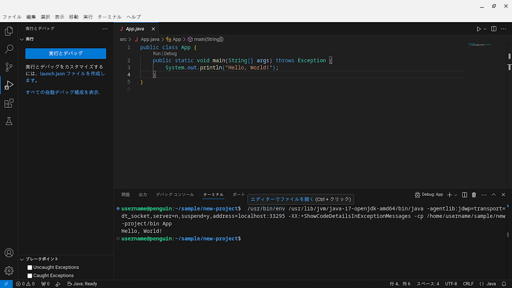
Task: Open the ターミナル menu in menu bar
Action: [x=110, y=17]
